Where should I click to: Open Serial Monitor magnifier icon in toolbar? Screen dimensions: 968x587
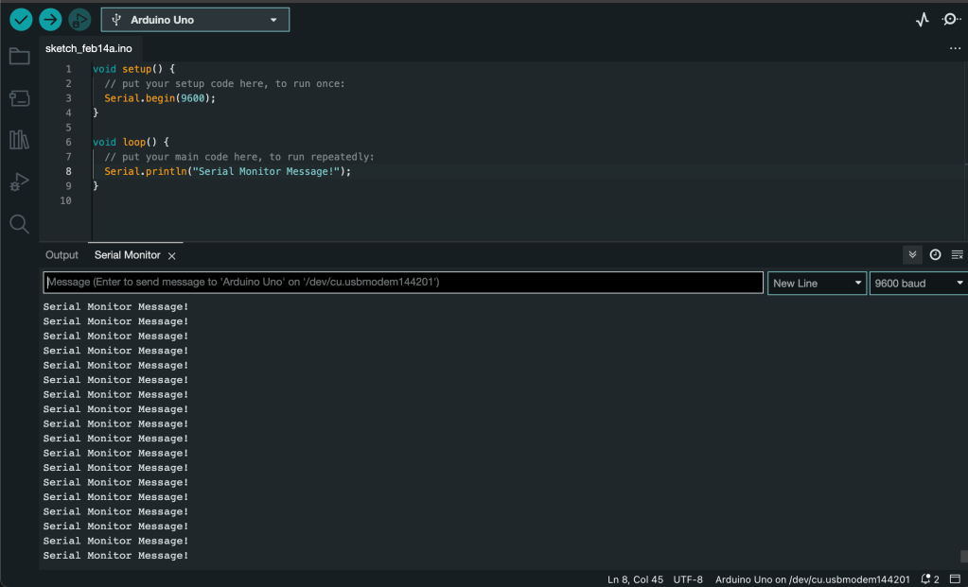pos(951,20)
